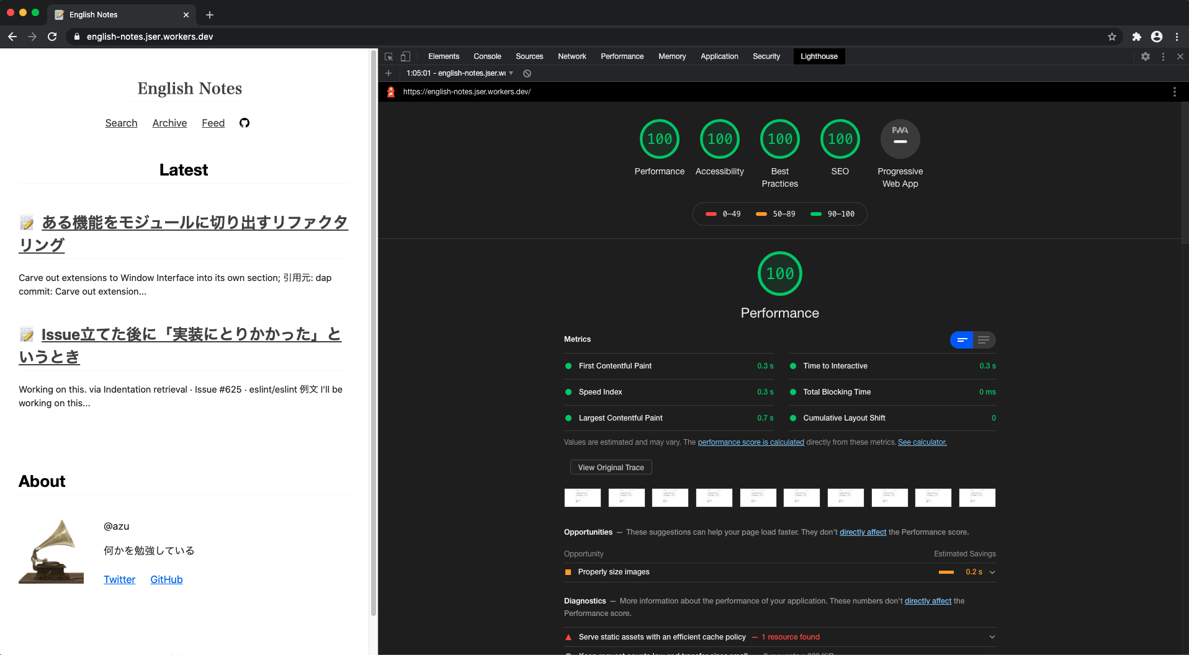Click the First Contentful Paint metric row
1189x655 pixels.
(669, 366)
